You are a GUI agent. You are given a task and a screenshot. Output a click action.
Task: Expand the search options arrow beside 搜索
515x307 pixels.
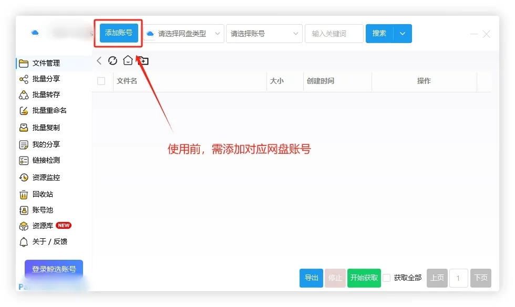tap(402, 33)
